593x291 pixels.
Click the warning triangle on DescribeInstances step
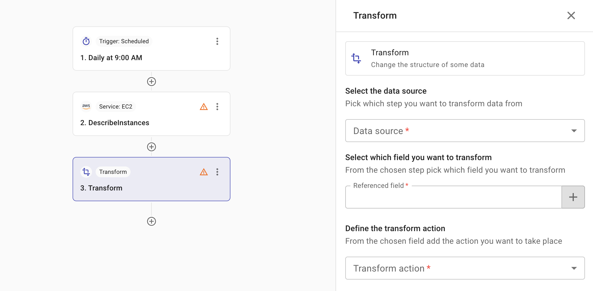(204, 106)
